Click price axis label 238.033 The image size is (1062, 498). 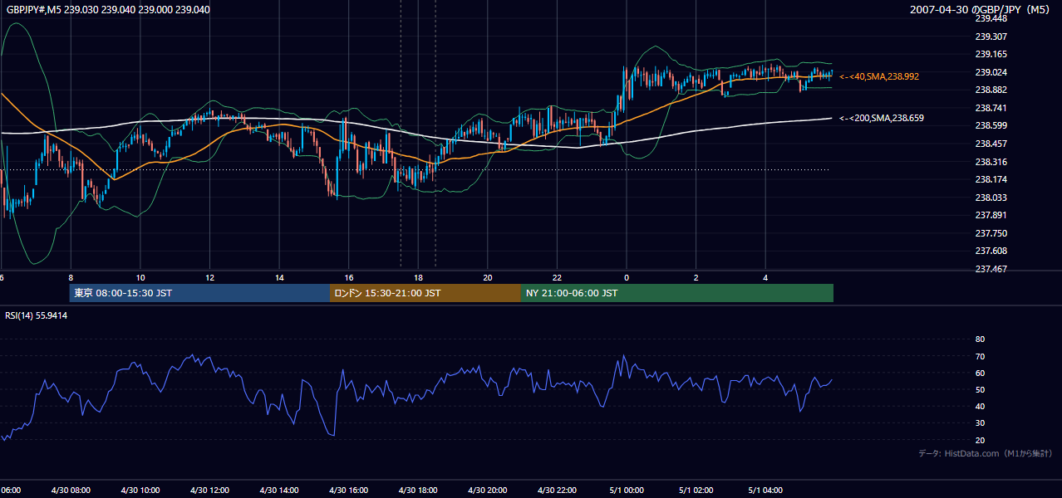point(991,198)
